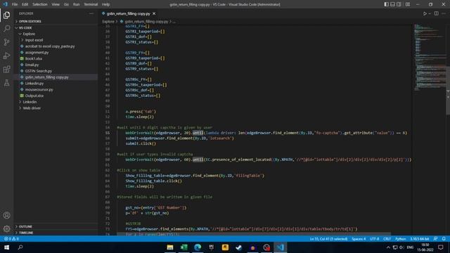Open the View menu

(x=56, y=4)
